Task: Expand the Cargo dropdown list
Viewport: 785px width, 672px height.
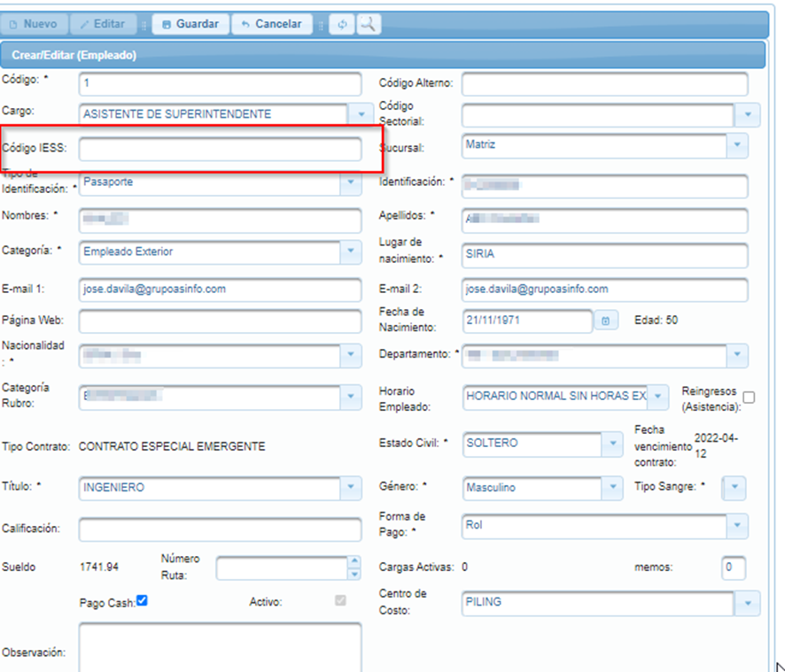Action: pos(361,114)
